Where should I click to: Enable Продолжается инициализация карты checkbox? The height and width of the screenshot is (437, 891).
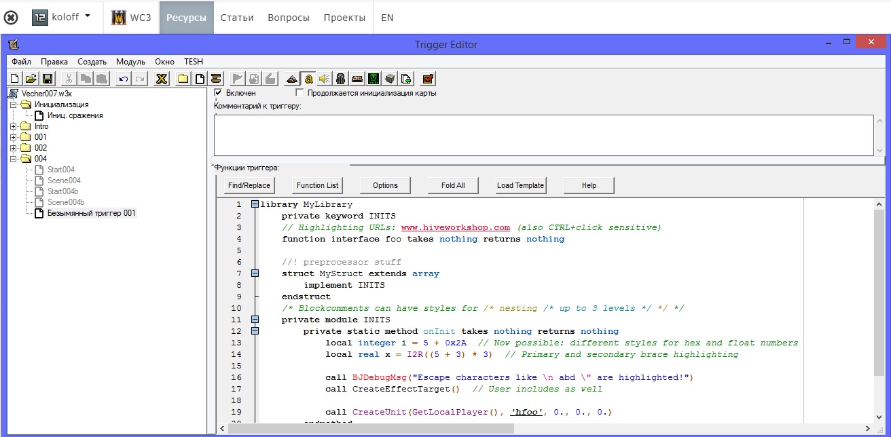coord(300,93)
